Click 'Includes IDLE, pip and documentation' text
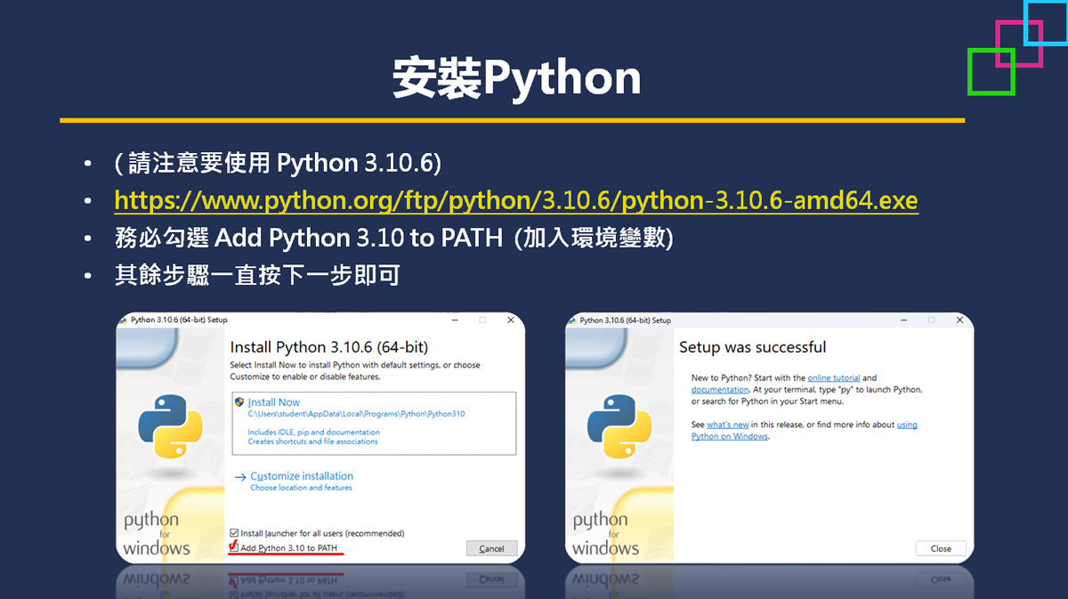 tap(314, 433)
